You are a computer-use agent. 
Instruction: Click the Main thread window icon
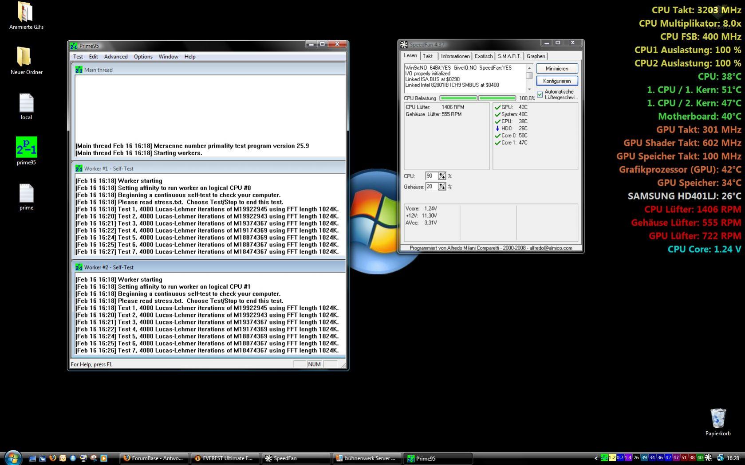(x=79, y=70)
